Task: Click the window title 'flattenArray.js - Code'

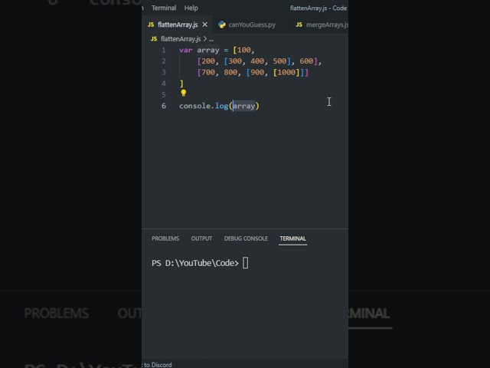Action: point(318,8)
